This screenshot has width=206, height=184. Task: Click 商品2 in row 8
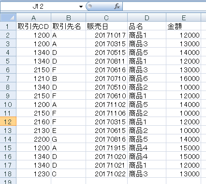pyautogui.click(x=147, y=87)
